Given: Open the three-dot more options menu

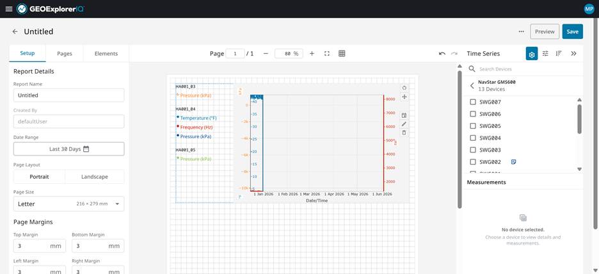Looking at the screenshot, I should click(x=521, y=32).
